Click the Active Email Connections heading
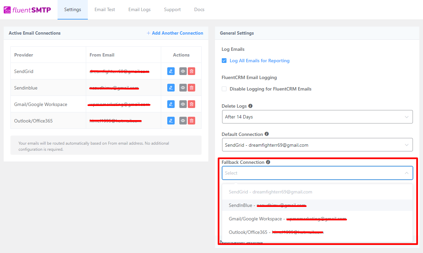Image resolution: width=423 pixels, height=253 pixels. (35, 33)
